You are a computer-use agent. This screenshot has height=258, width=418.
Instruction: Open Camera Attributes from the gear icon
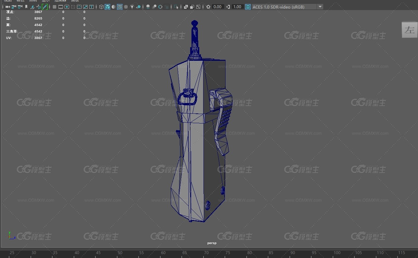pos(20,7)
